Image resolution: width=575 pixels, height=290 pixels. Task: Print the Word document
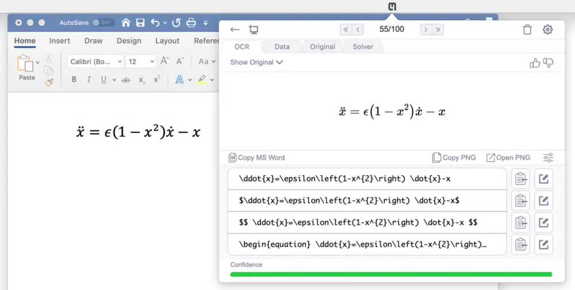191,23
